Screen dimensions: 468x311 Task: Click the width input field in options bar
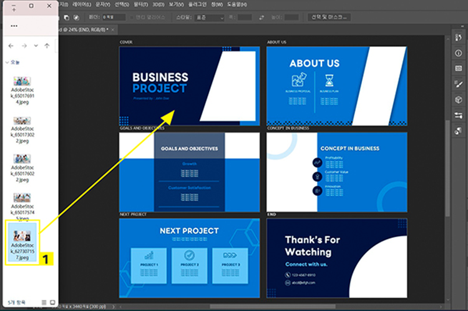pos(245,17)
